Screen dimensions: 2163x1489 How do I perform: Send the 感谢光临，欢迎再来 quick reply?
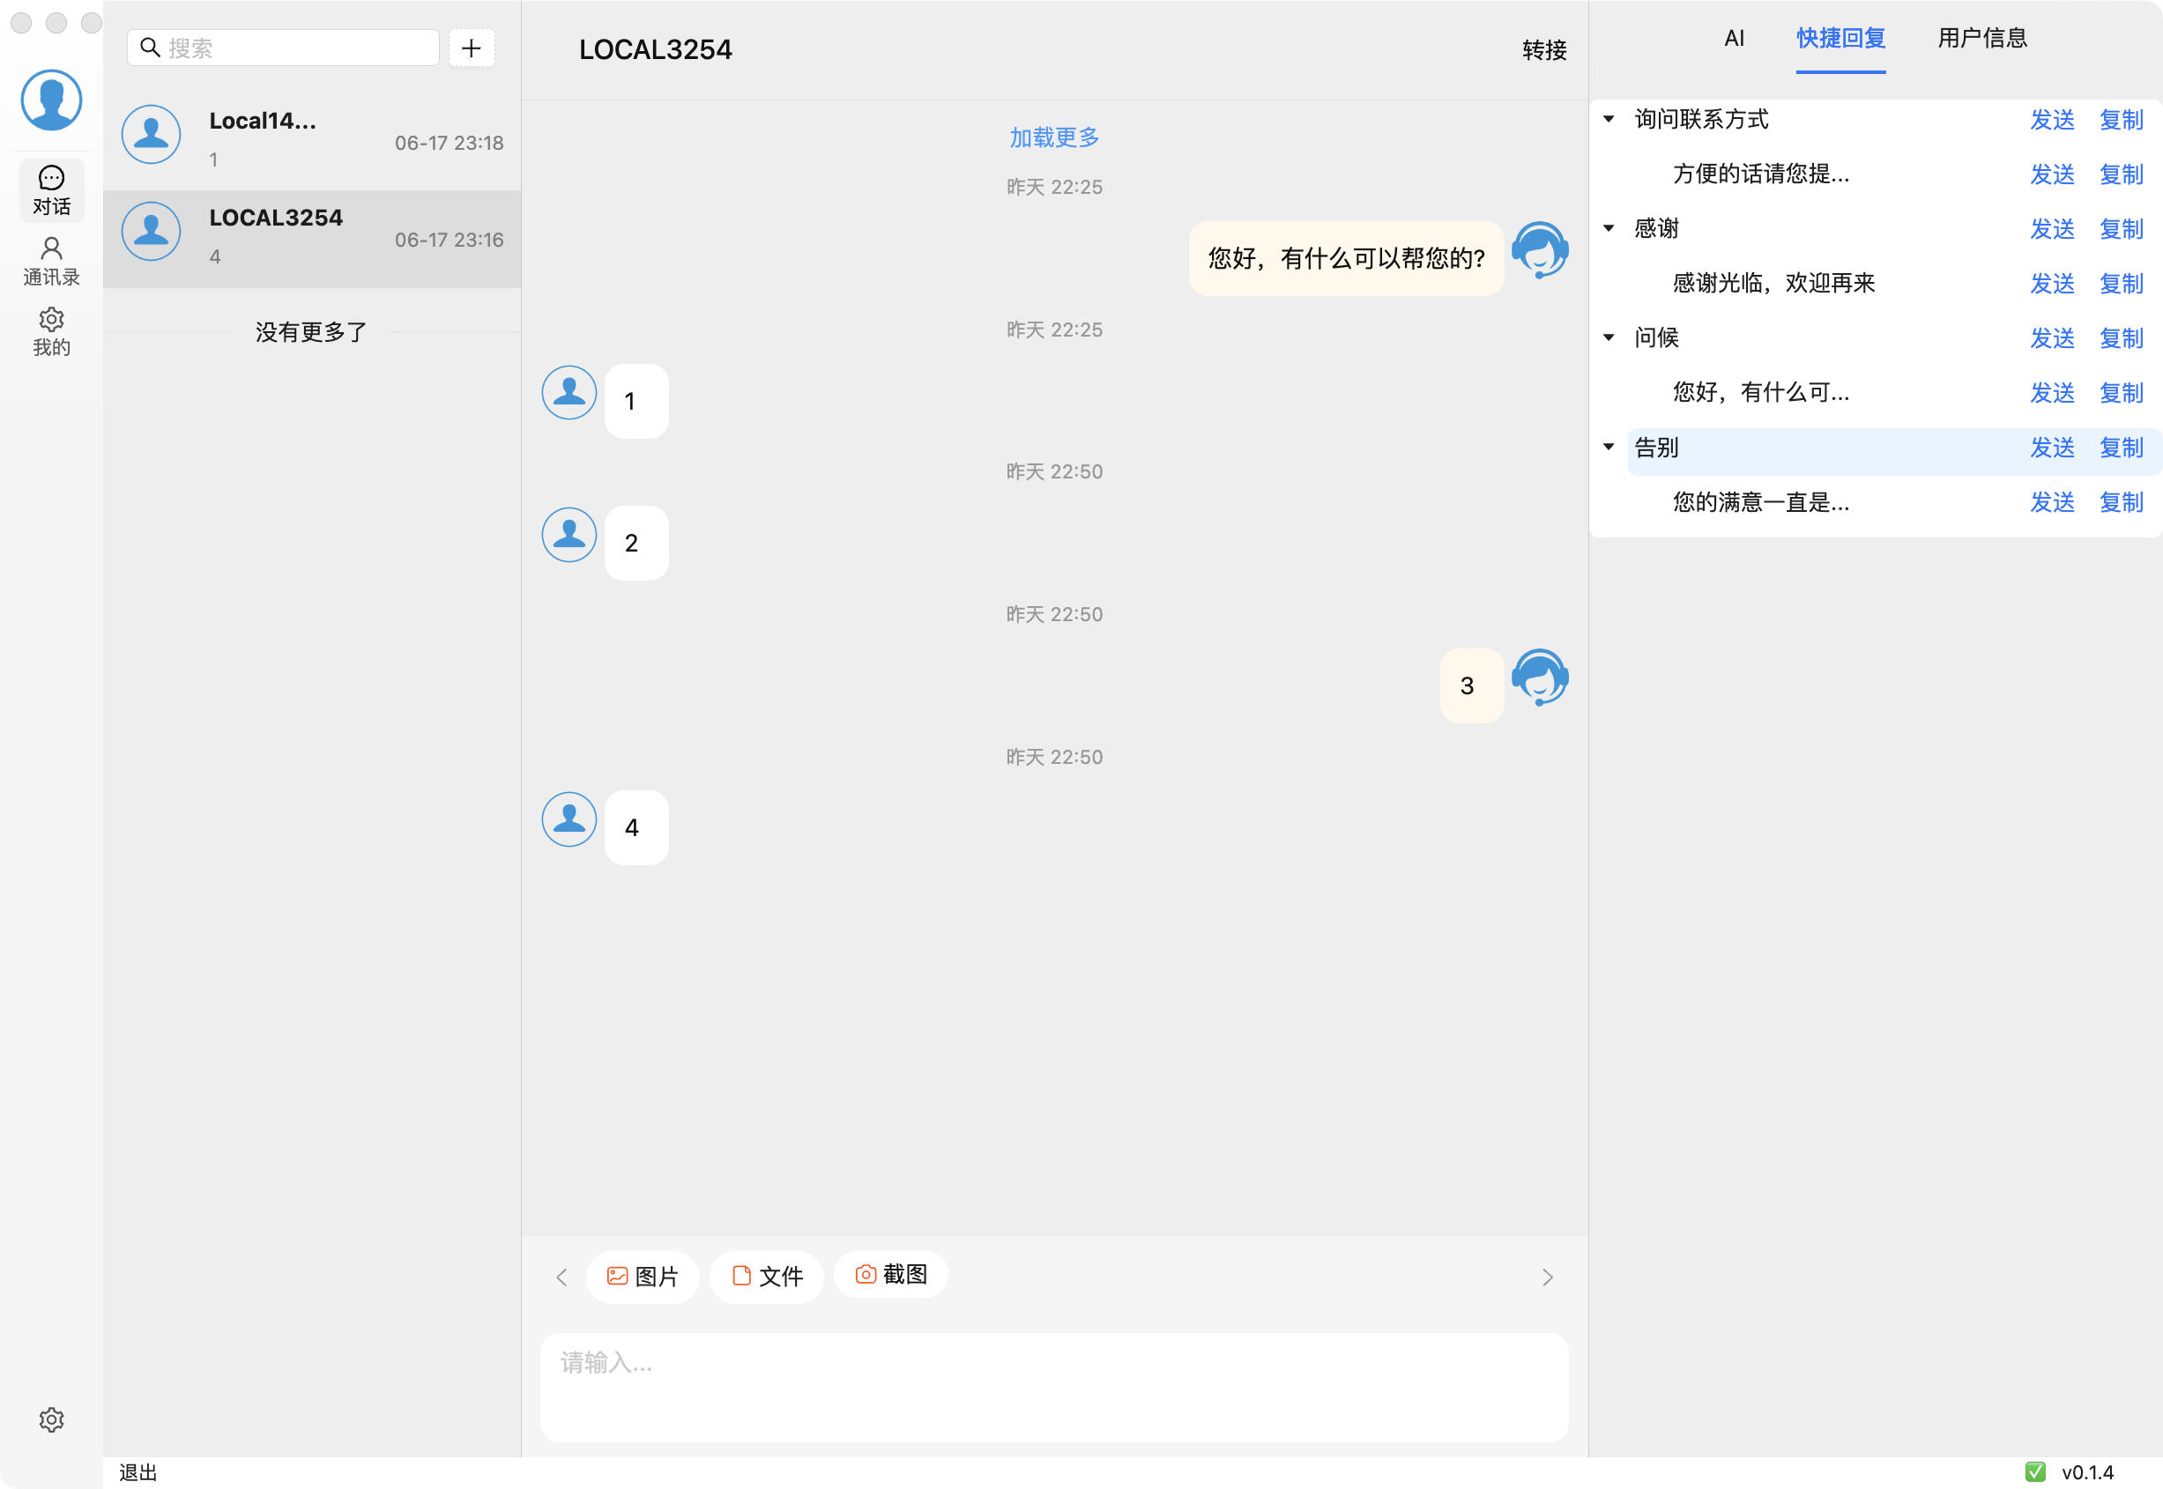tap(2052, 283)
